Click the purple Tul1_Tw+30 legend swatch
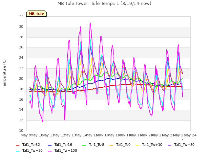 (x=169, y=145)
